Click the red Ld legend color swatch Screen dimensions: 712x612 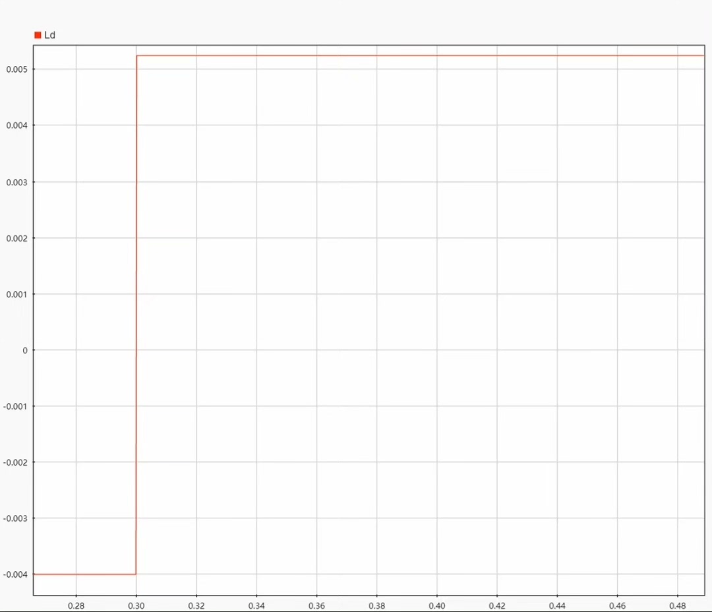38,35
